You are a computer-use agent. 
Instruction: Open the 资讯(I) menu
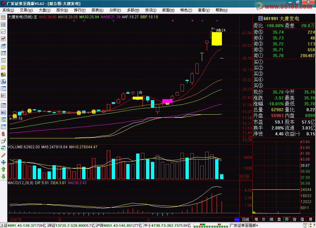pyautogui.click(x=151, y=10)
